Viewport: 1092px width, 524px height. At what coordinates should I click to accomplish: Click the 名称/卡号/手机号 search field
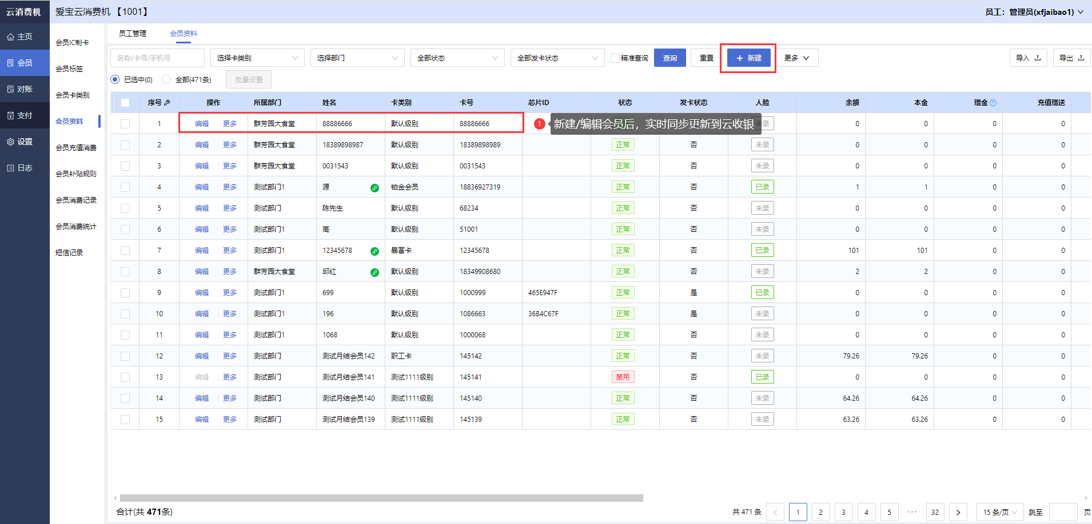click(157, 58)
